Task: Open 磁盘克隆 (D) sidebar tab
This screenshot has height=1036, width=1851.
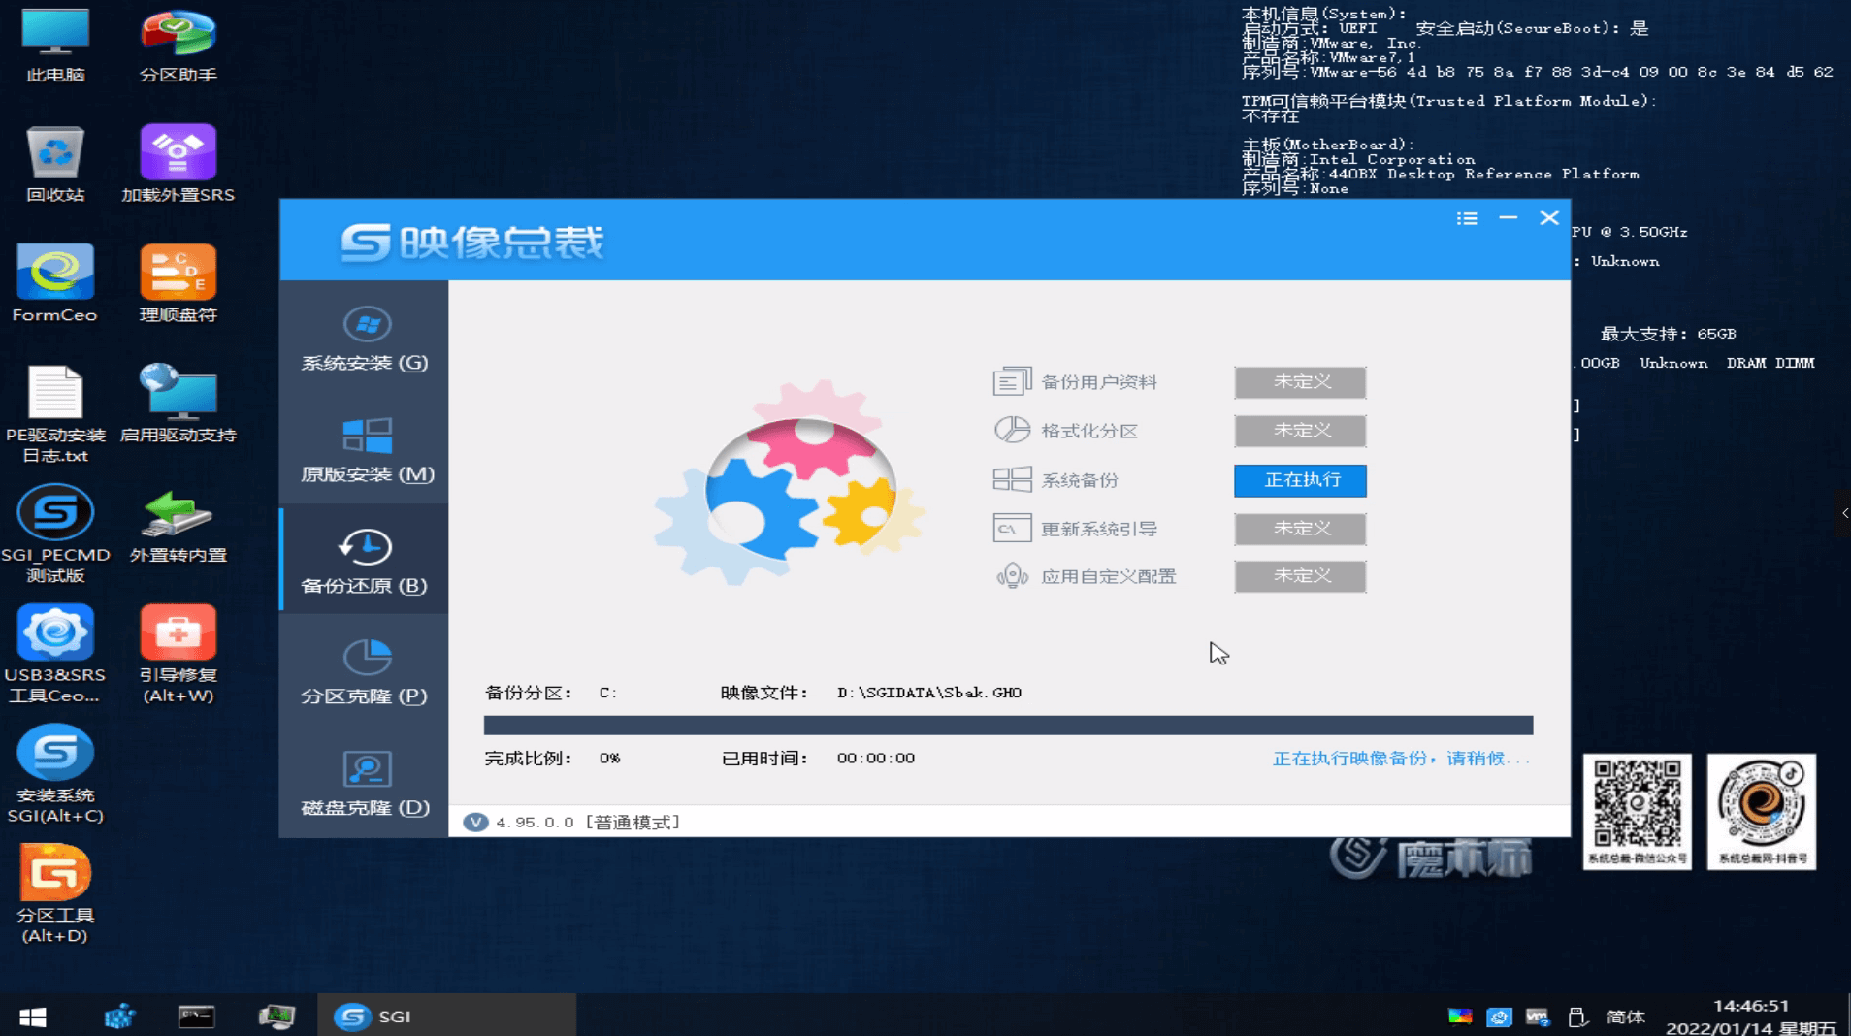Action: (x=365, y=783)
